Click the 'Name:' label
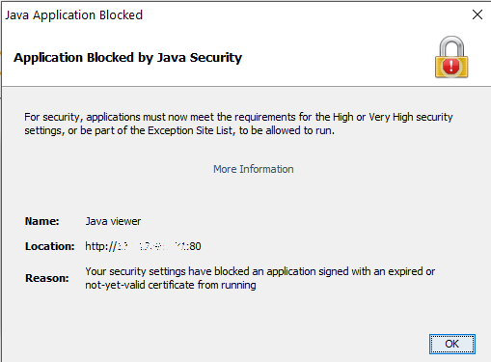This screenshot has height=362, width=491. point(42,221)
